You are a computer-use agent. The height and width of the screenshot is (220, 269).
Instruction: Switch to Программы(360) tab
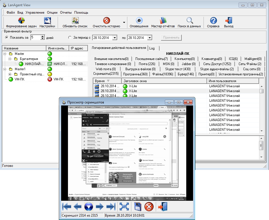(x=135, y=74)
